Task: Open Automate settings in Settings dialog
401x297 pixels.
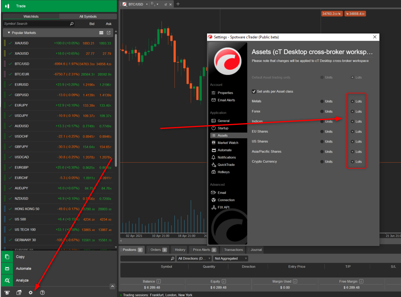Action: pyautogui.click(x=224, y=150)
